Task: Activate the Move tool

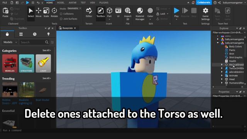Action: coord(39,13)
